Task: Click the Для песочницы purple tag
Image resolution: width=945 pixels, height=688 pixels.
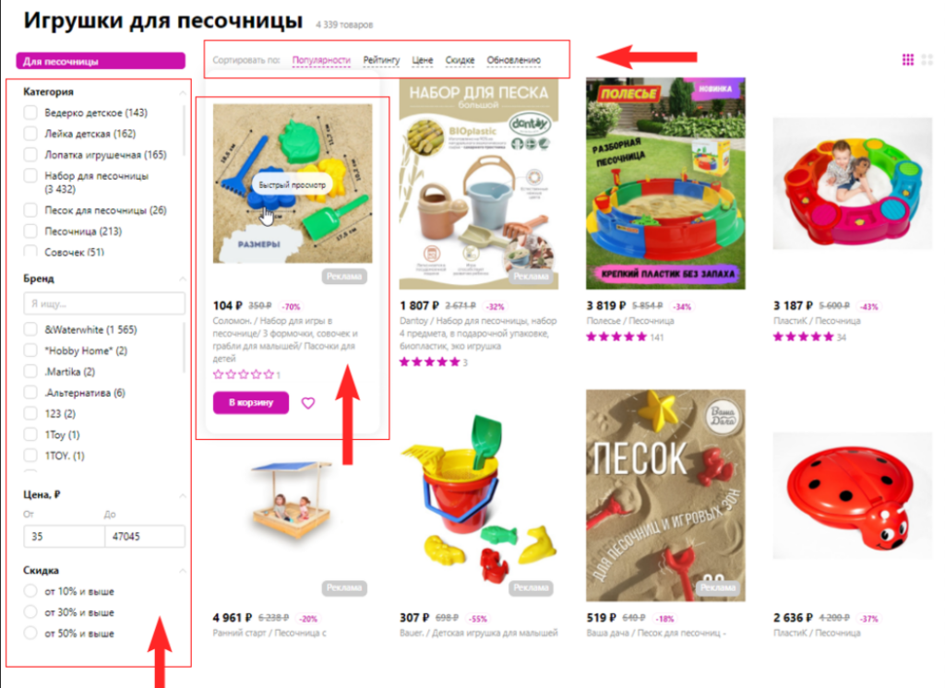Action: (101, 61)
